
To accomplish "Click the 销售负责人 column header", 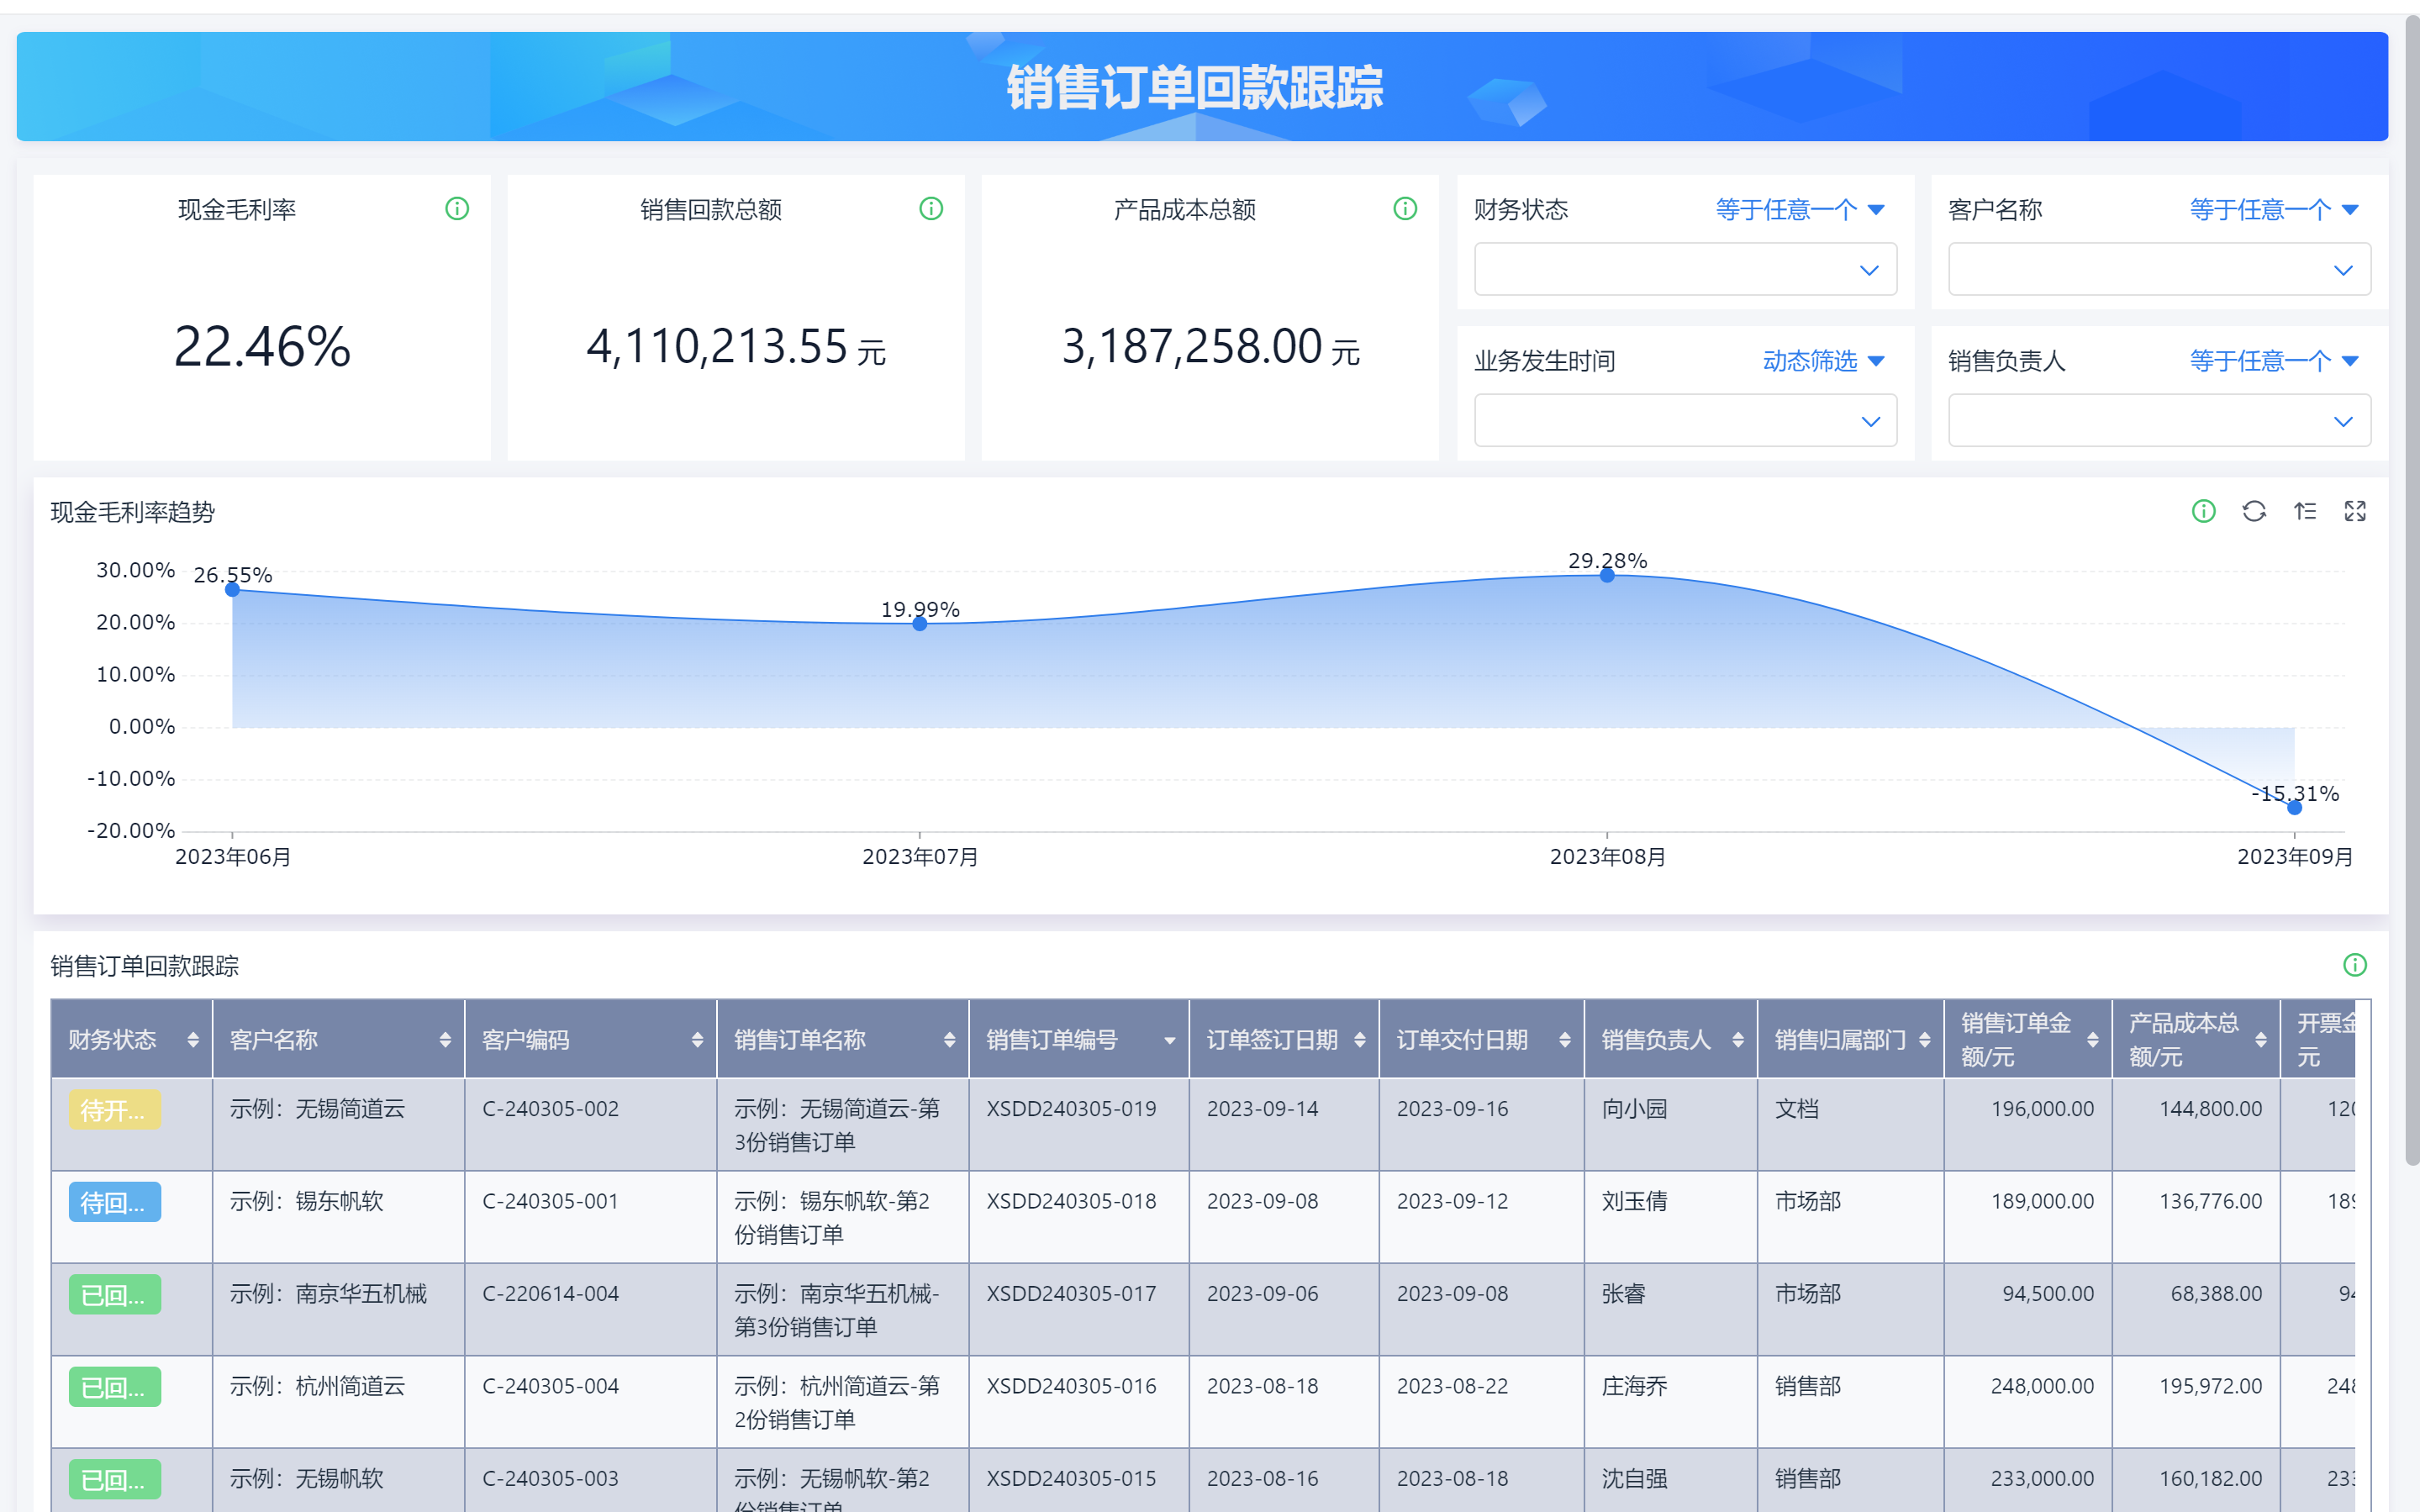I will click(x=1656, y=1040).
